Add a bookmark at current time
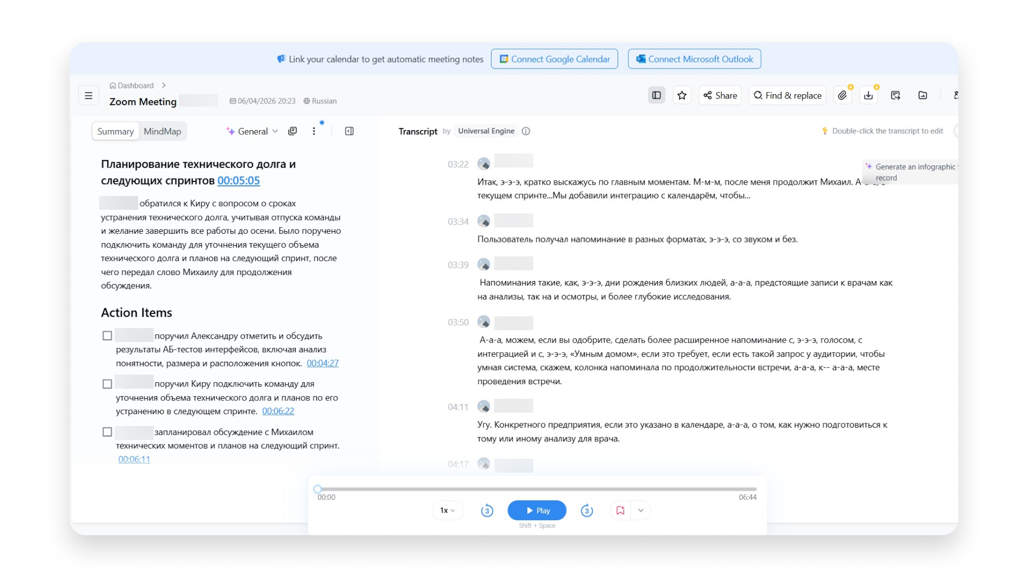This screenshot has height=578, width=1028. [620, 511]
